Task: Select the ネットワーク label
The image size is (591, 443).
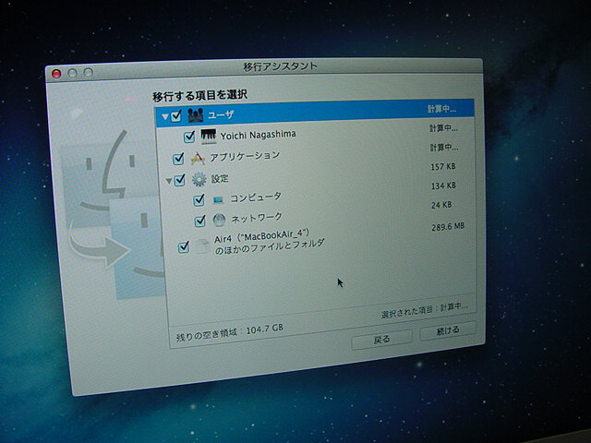Action: 257,218
